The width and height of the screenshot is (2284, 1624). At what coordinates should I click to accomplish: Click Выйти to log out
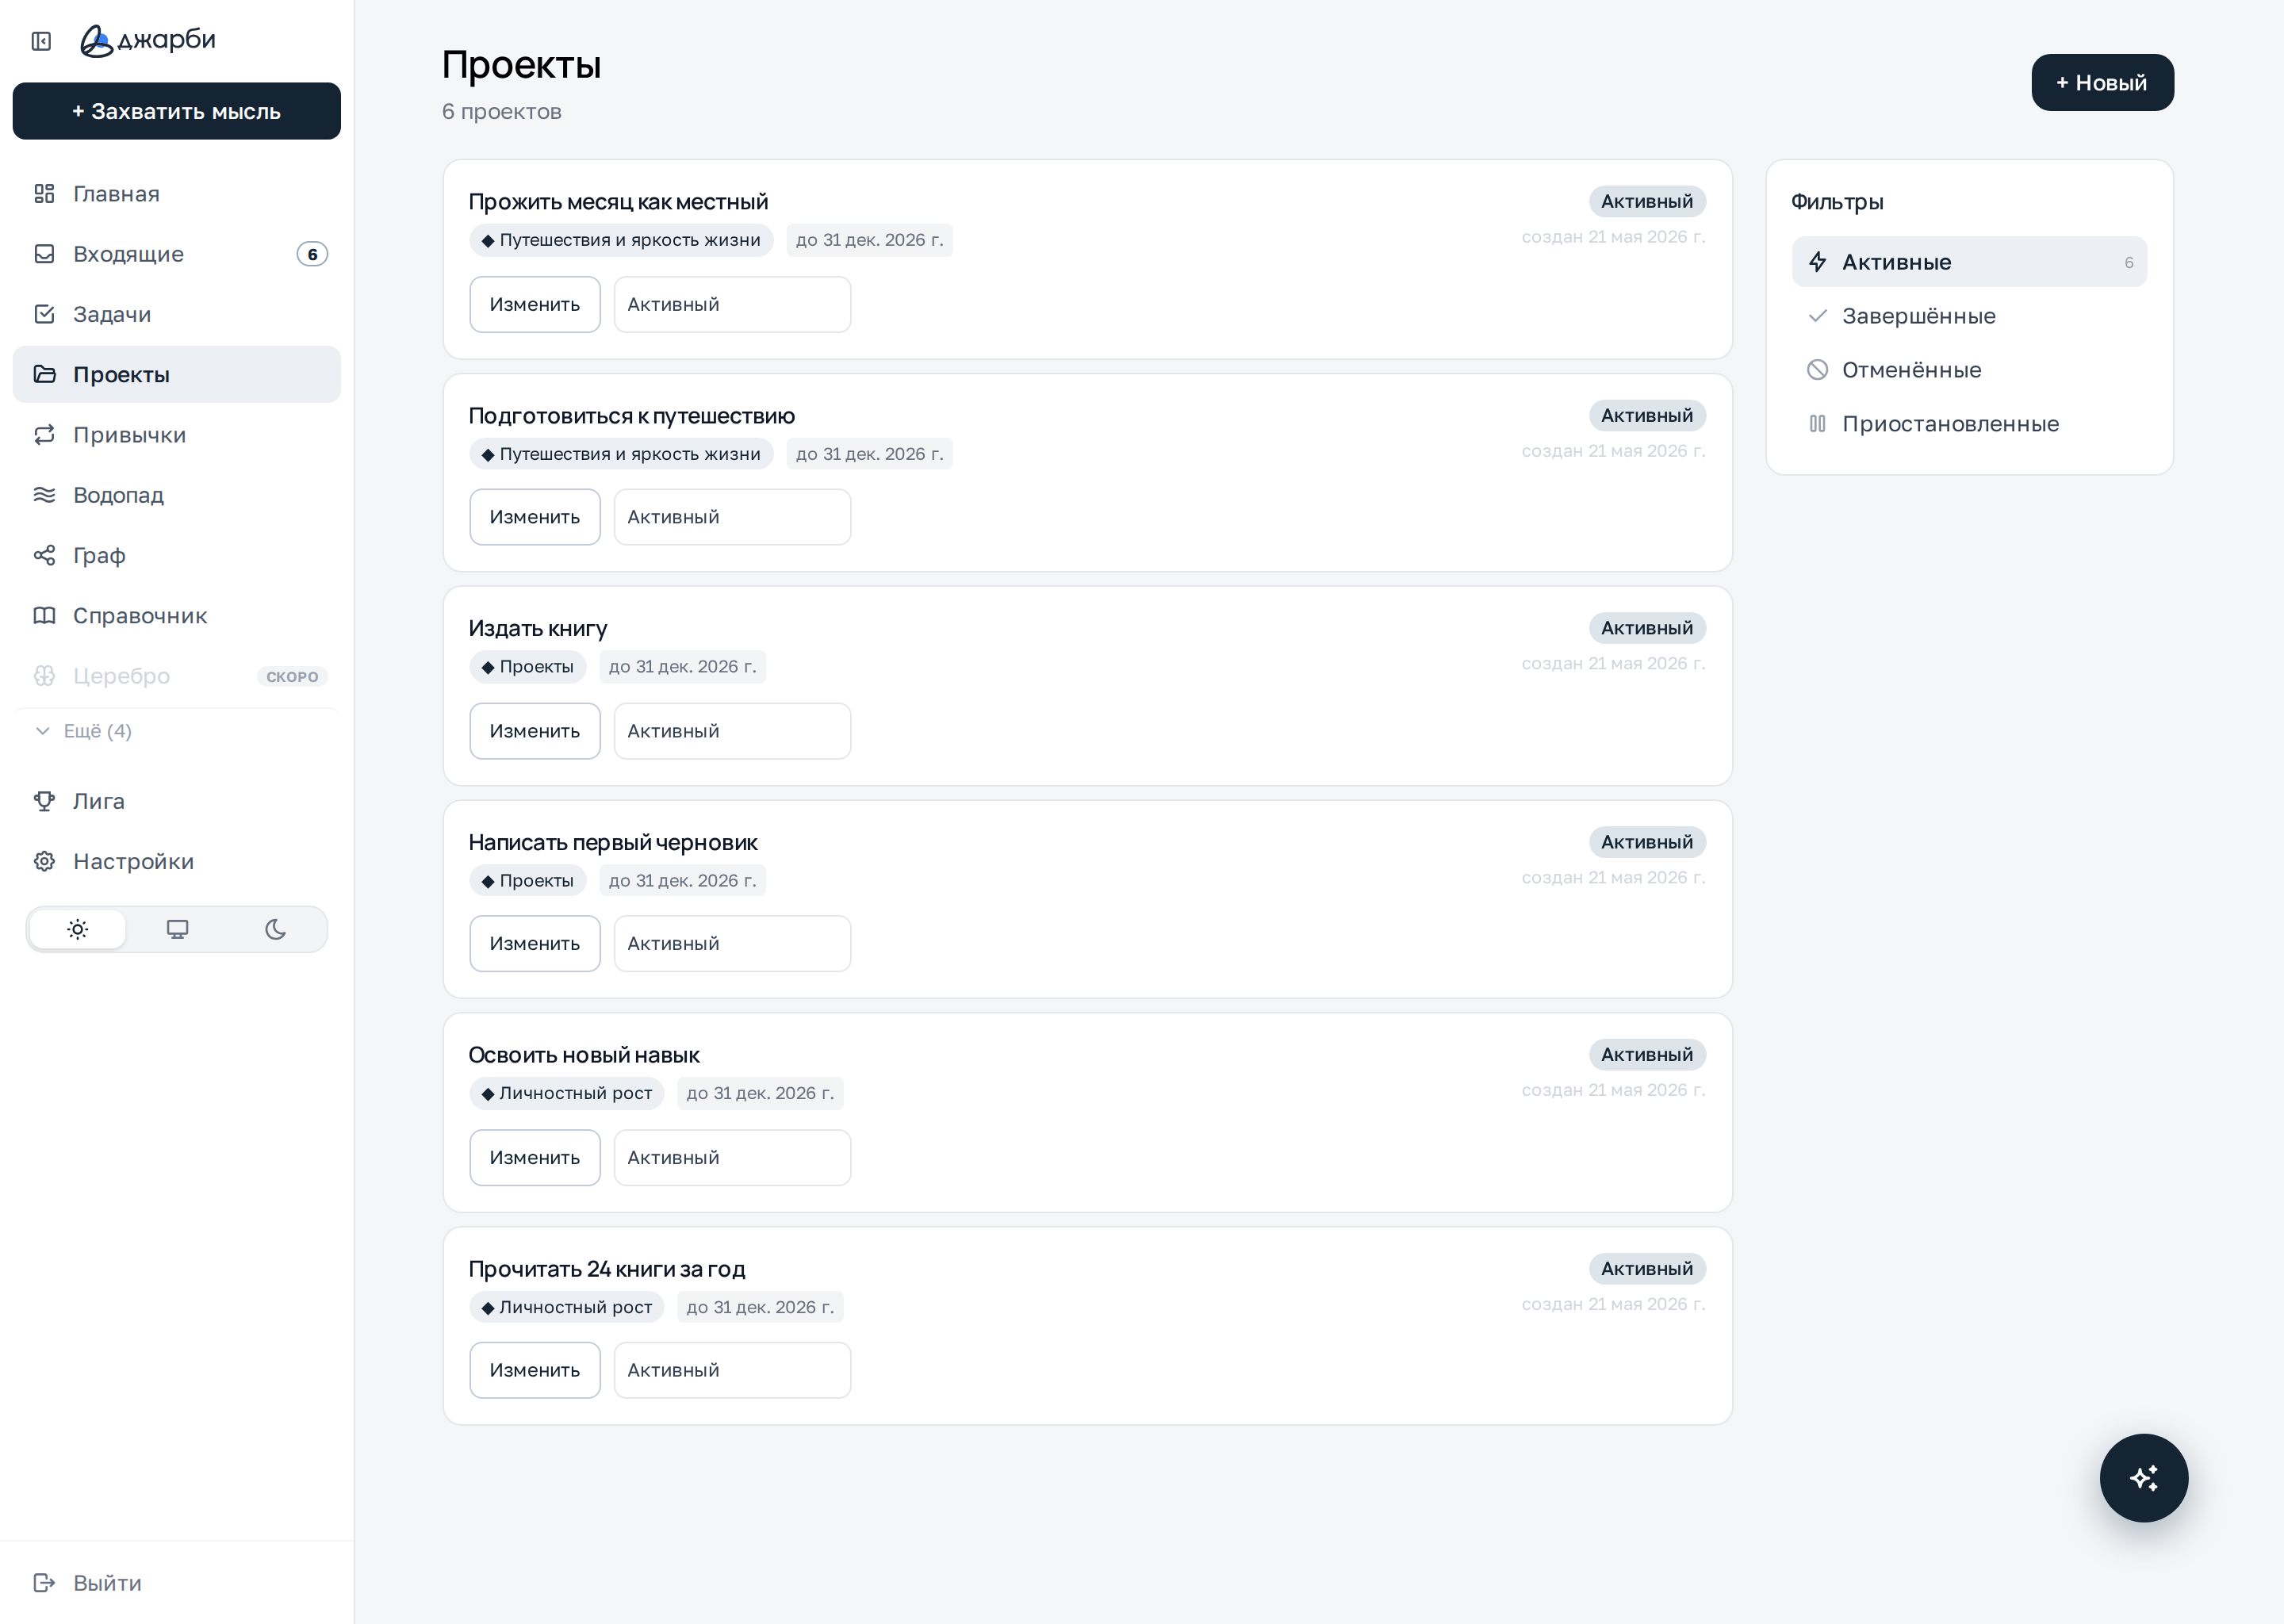(176, 1583)
